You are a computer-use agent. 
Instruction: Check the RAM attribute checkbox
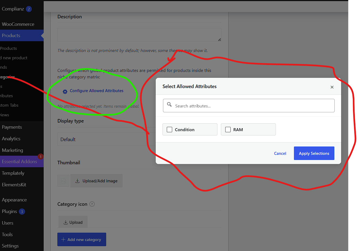point(228,130)
